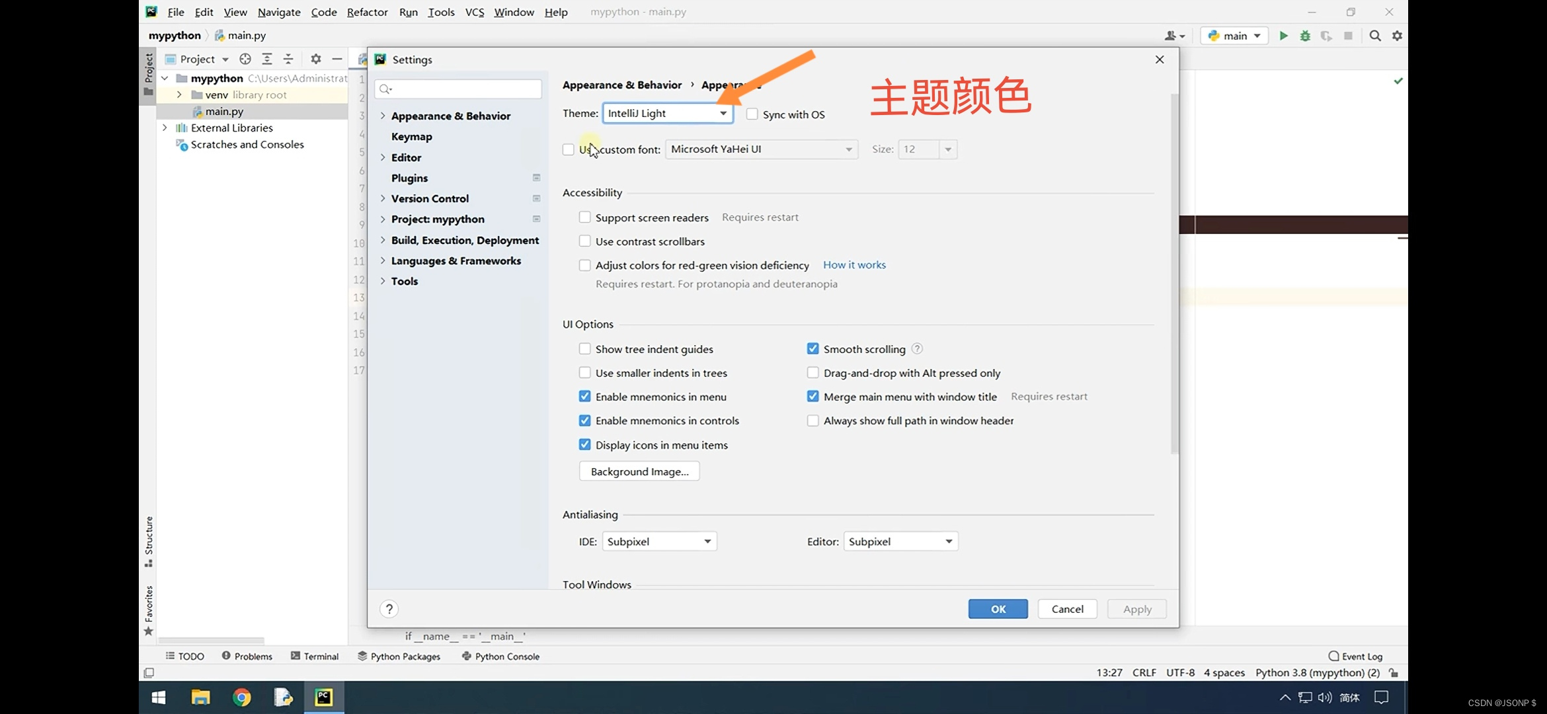Viewport: 1547px width, 714px height.
Task: Click Background Image button
Action: pos(639,471)
